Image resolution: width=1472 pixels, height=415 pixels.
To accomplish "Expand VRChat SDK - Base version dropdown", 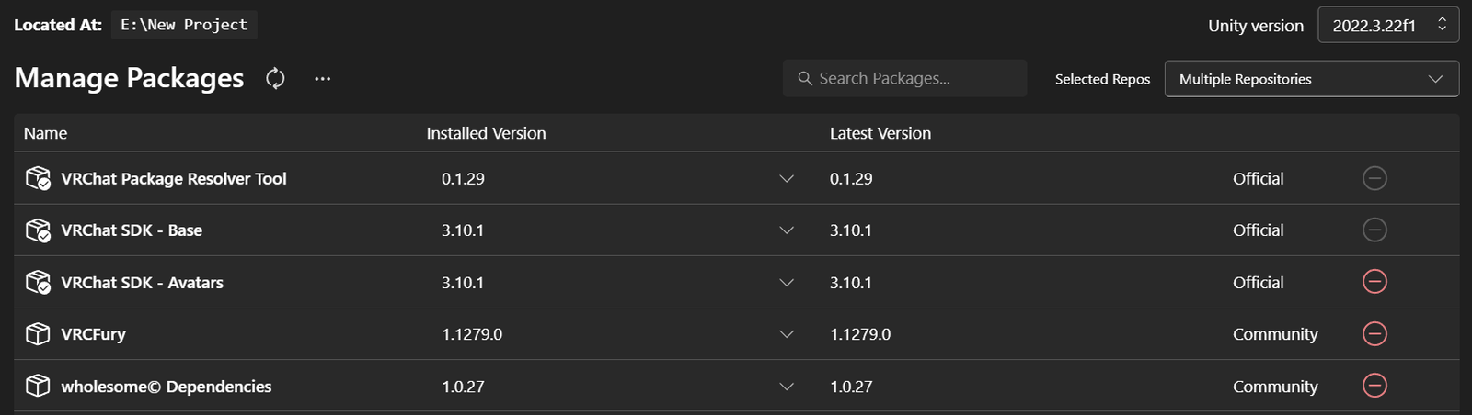I will (786, 230).
